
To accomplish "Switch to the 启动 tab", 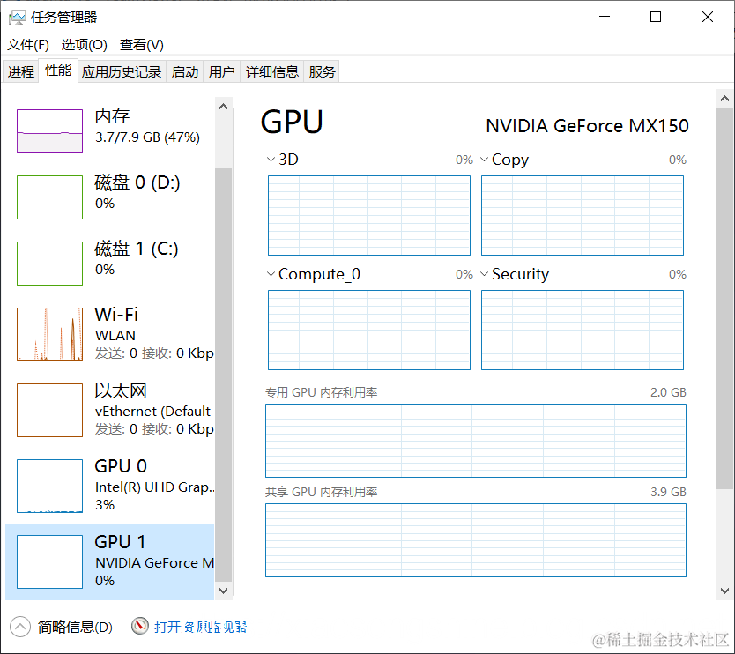I will click(x=185, y=71).
